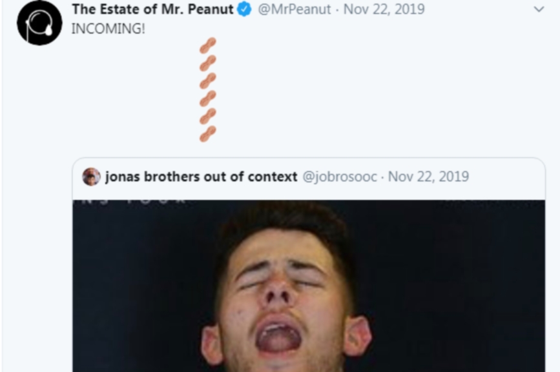The width and height of the screenshot is (560, 372).
Task: Click the topmost peanut emoji
Action: 207,46
